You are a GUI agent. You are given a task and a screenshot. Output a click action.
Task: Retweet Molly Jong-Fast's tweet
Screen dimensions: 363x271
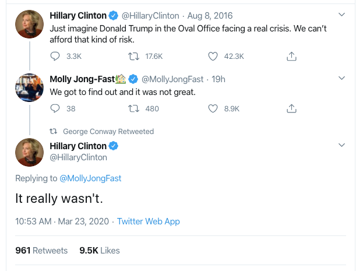[132, 108]
